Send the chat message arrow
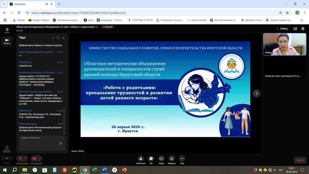The image size is (309, 174). (61, 143)
